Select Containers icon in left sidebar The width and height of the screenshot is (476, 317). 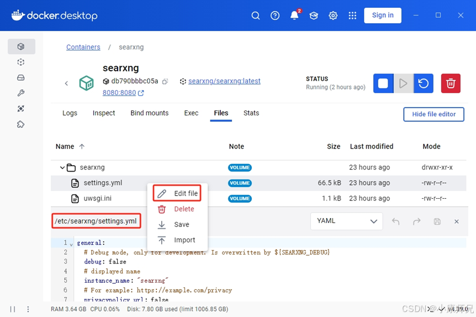pos(21,46)
